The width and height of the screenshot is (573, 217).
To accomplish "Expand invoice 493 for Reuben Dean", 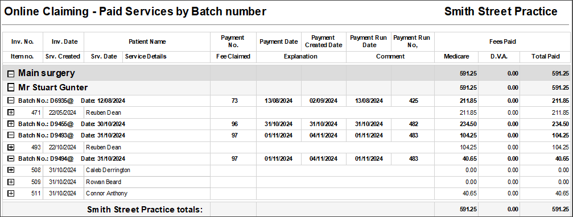I will (x=11, y=147).
